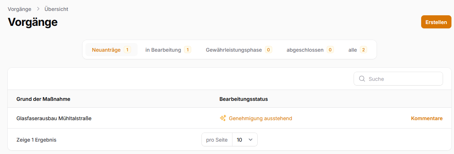
Task: Click the magnifier icon in search box
Action: point(362,79)
